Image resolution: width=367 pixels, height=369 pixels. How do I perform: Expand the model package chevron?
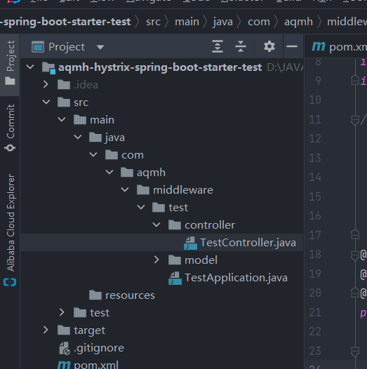[x=156, y=260]
